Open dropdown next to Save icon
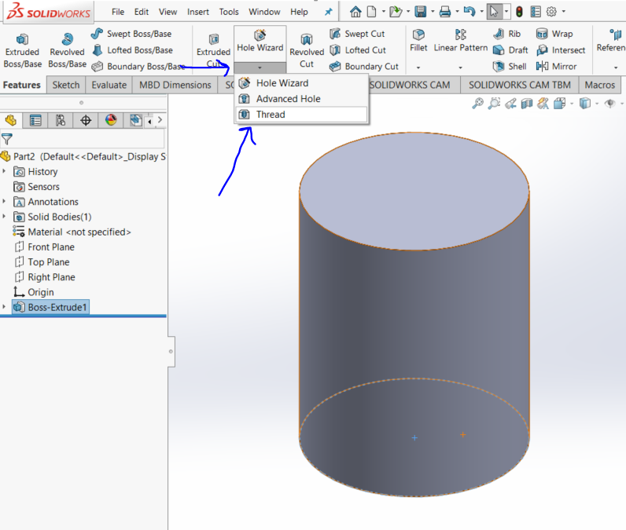The height and width of the screenshot is (530, 626). point(433,12)
